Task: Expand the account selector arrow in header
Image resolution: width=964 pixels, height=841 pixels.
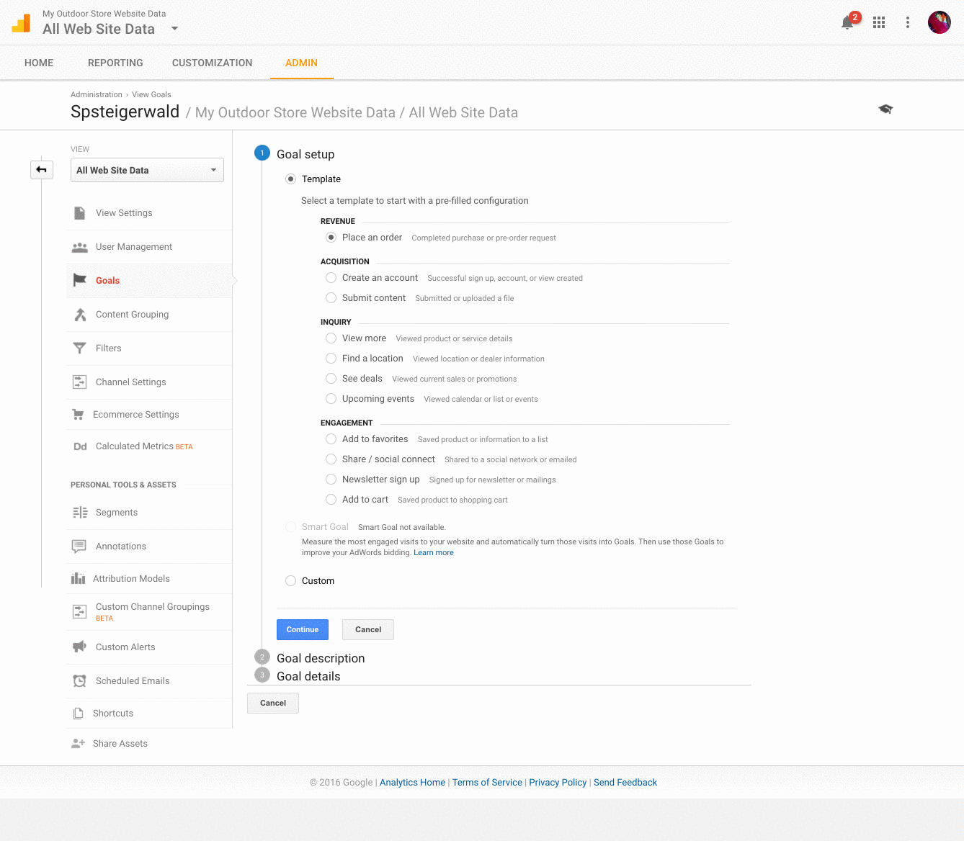Action: click(x=174, y=29)
